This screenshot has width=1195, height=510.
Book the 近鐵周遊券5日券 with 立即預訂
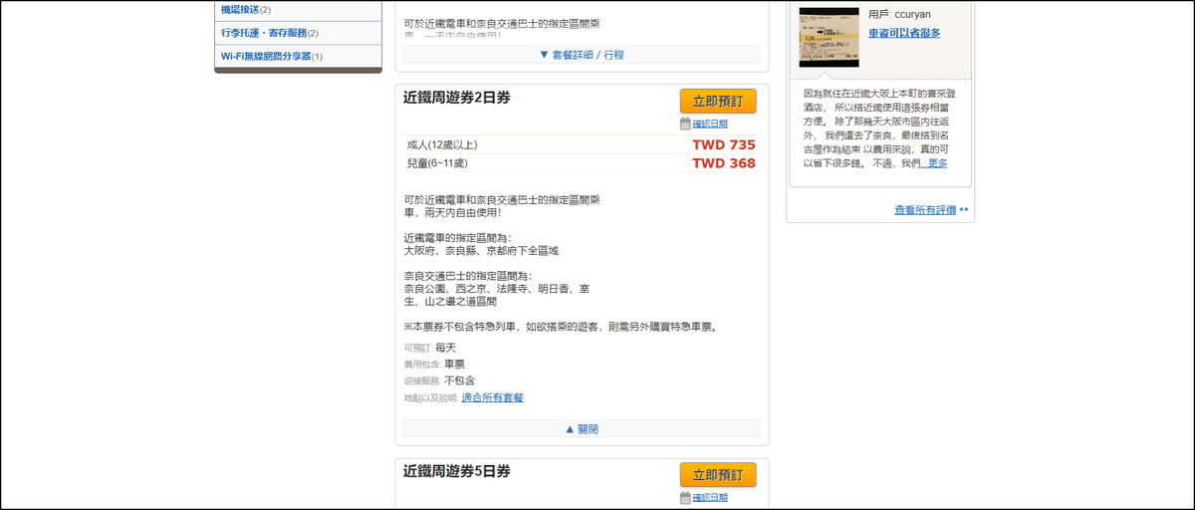[x=718, y=474]
